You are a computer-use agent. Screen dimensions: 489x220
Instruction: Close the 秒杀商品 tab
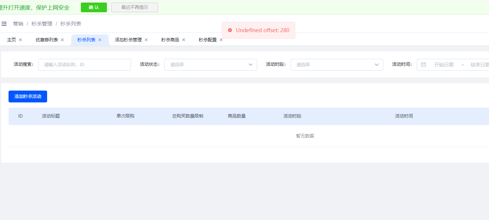[184, 40]
